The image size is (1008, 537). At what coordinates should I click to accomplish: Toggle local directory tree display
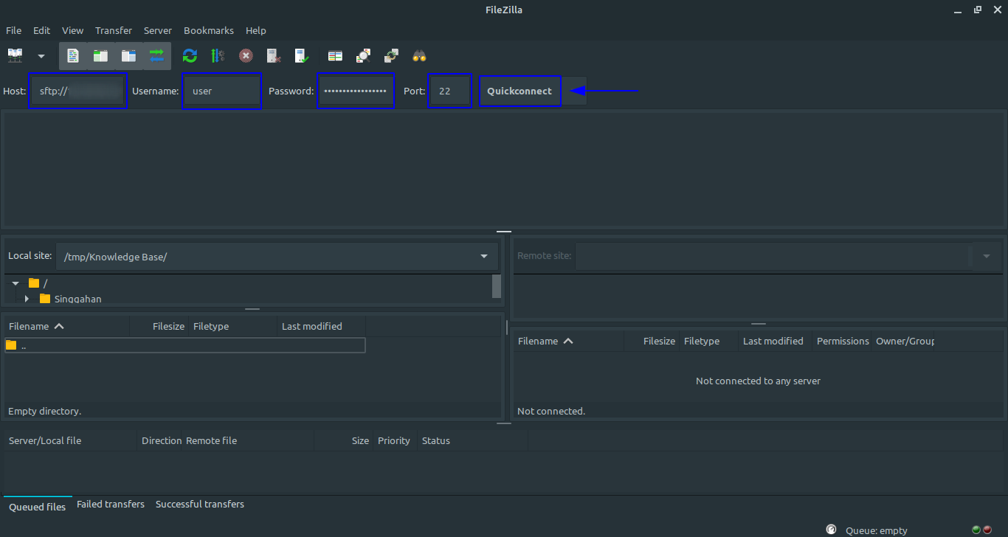click(100, 56)
